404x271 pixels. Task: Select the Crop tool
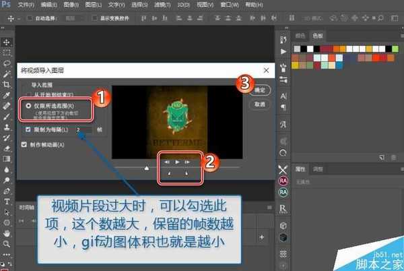(x=7, y=85)
